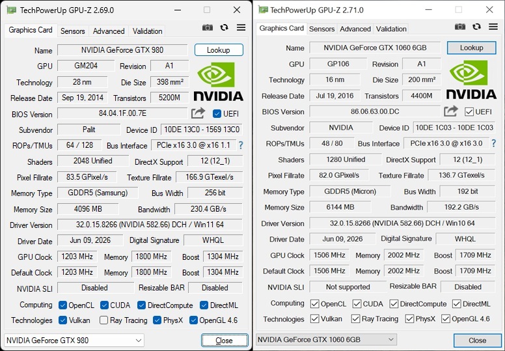This screenshot has width=505, height=351.
Task: Click the Bus Interface question mark in GTX 1060 window
Action: click(x=494, y=143)
